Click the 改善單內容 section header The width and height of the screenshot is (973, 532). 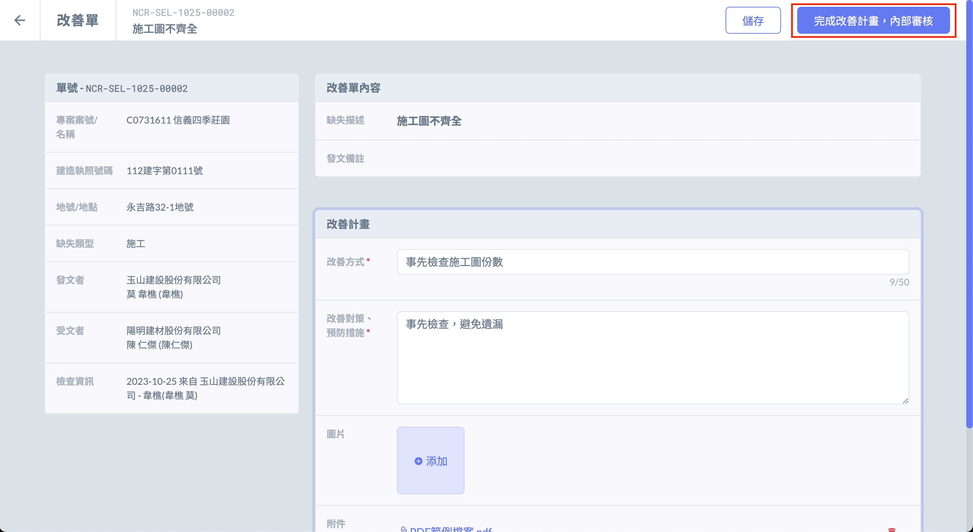tap(353, 88)
